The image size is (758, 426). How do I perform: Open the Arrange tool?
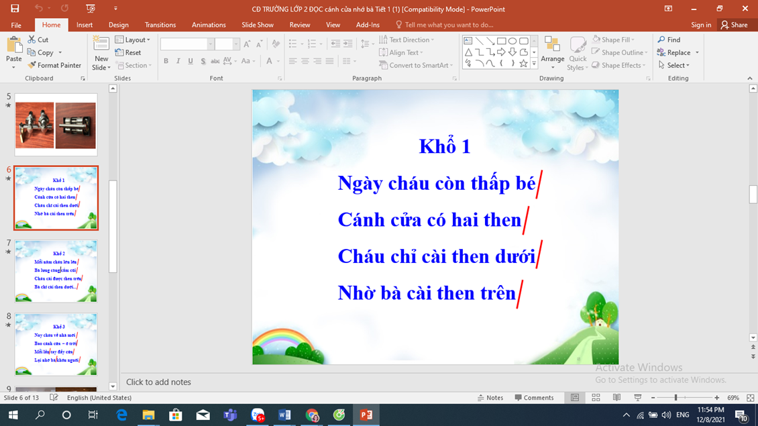pyautogui.click(x=552, y=52)
